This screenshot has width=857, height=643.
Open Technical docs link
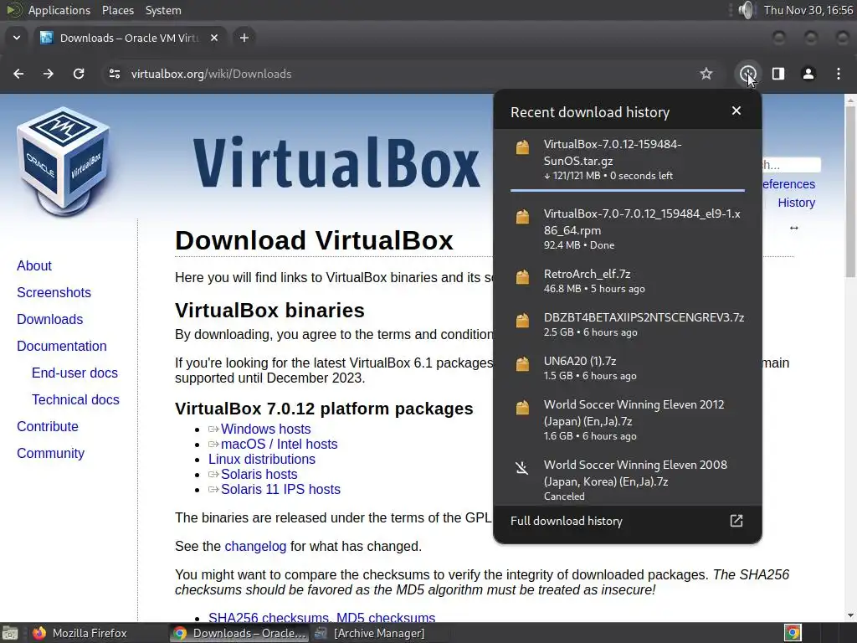click(x=75, y=399)
